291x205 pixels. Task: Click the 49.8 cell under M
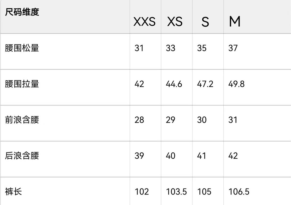point(236,84)
